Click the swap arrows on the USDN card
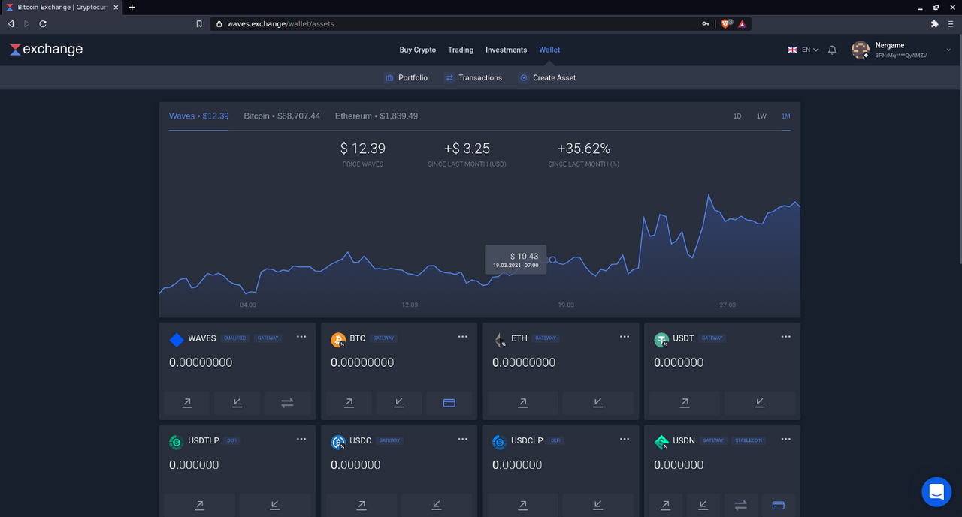Screen dimensions: 962x517 tap(740, 505)
